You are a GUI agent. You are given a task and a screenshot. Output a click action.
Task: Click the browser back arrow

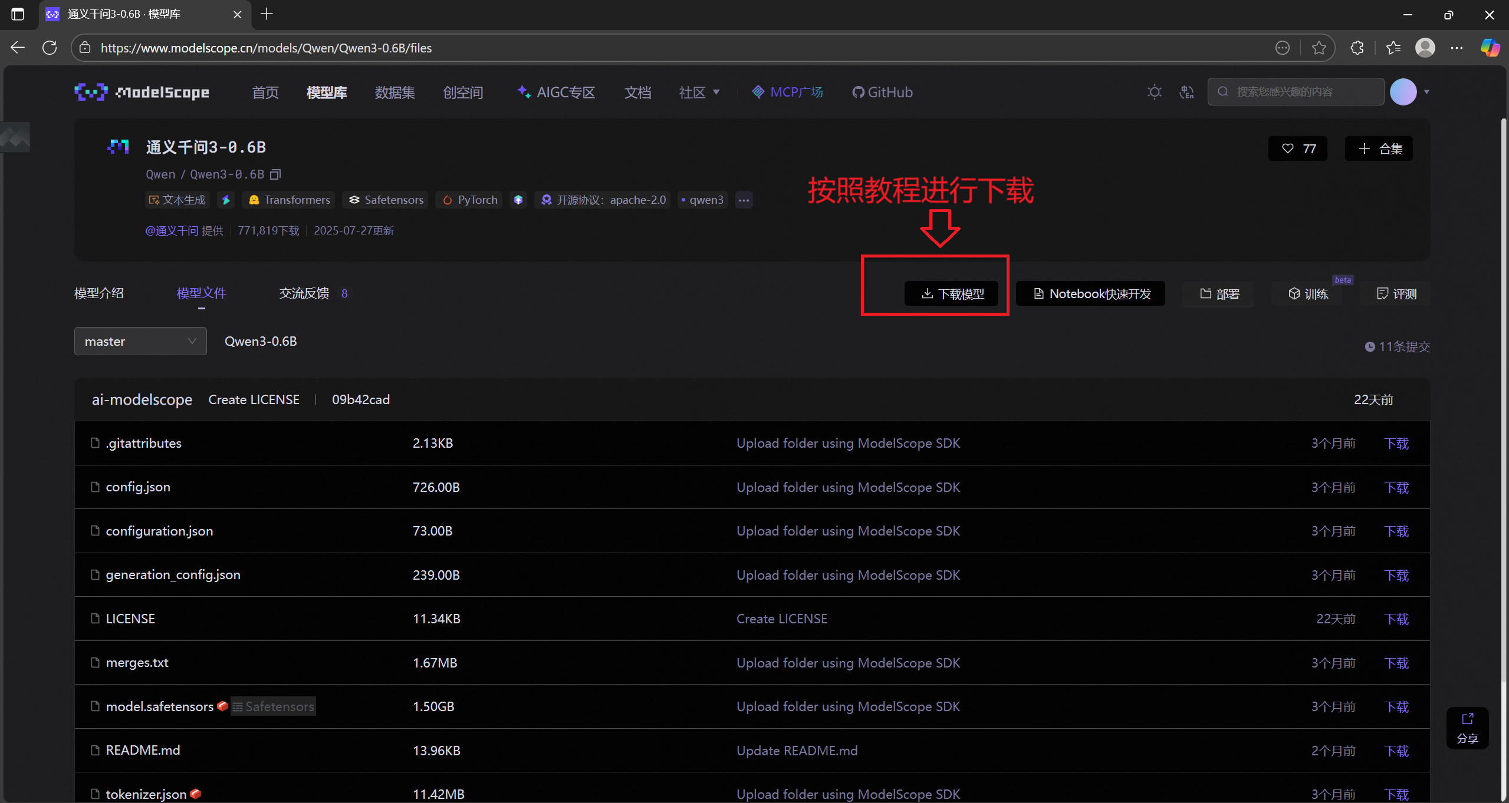18,48
